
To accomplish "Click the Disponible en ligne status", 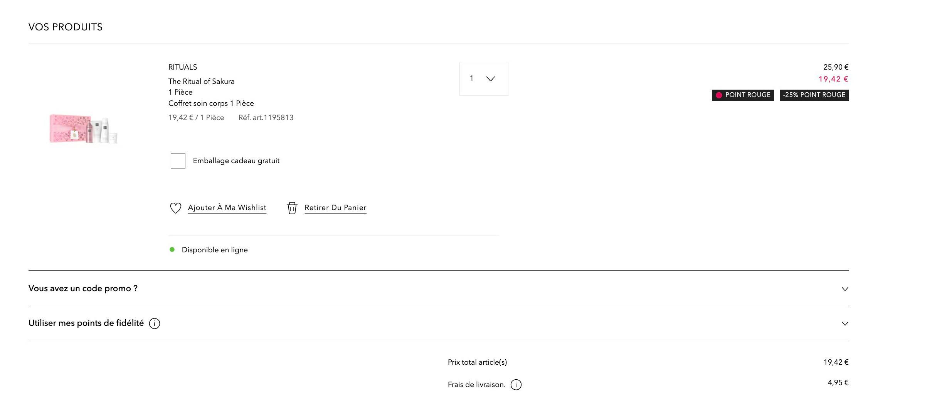I will click(x=209, y=250).
